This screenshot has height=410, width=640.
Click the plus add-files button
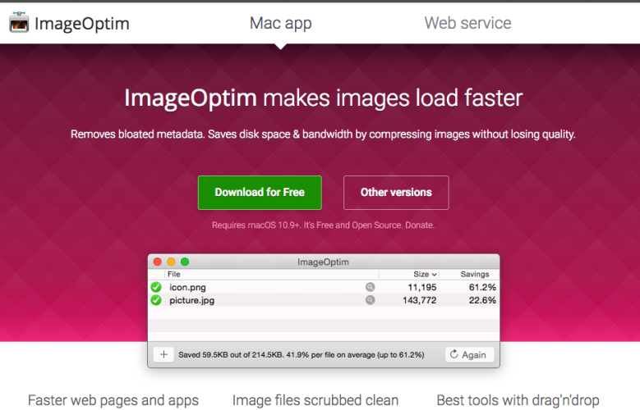pyautogui.click(x=163, y=354)
